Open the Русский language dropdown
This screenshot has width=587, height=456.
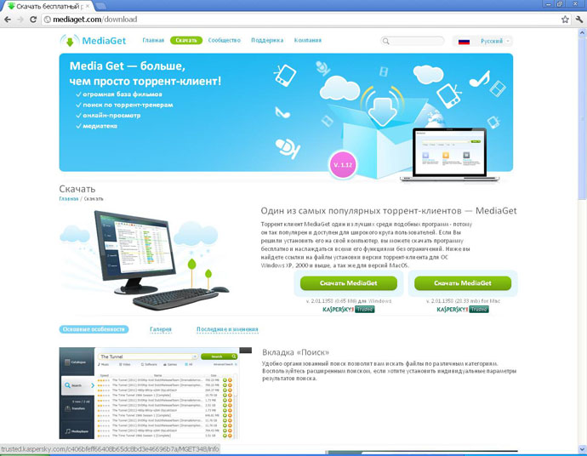click(x=482, y=41)
